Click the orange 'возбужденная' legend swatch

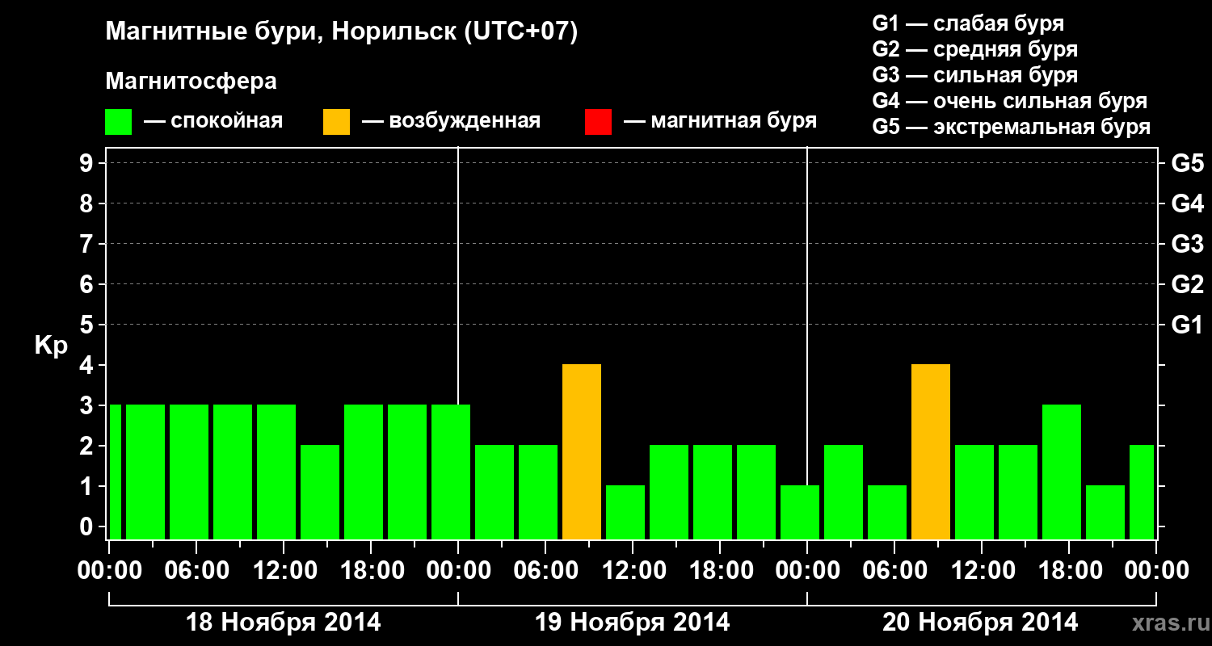pyautogui.click(x=337, y=122)
